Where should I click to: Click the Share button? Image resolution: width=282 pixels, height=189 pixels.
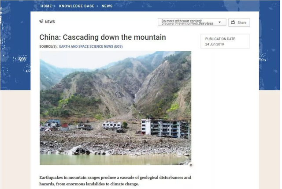pos(239,23)
